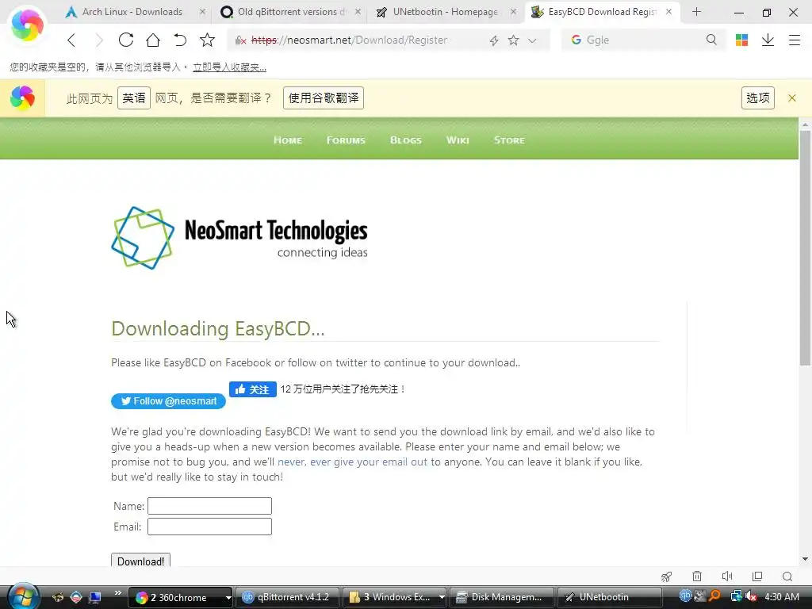Switch to UNetbootin - Homepage tab
812x609 pixels.
[x=446, y=12]
